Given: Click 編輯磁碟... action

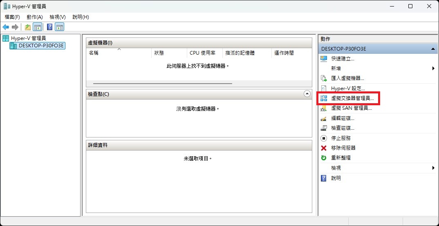Looking at the screenshot, I should (343, 118).
